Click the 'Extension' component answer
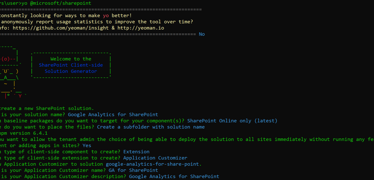This screenshot has width=374, height=180. point(136,151)
